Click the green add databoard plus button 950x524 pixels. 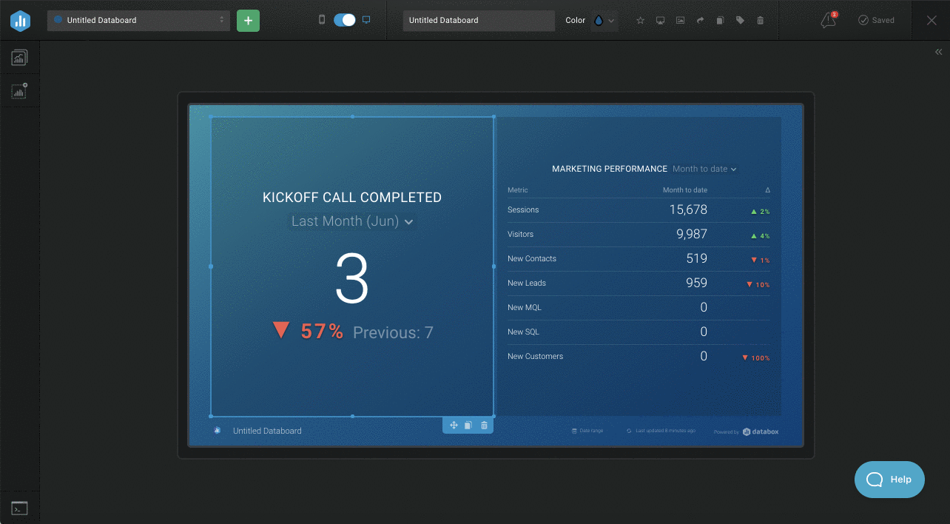248,21
